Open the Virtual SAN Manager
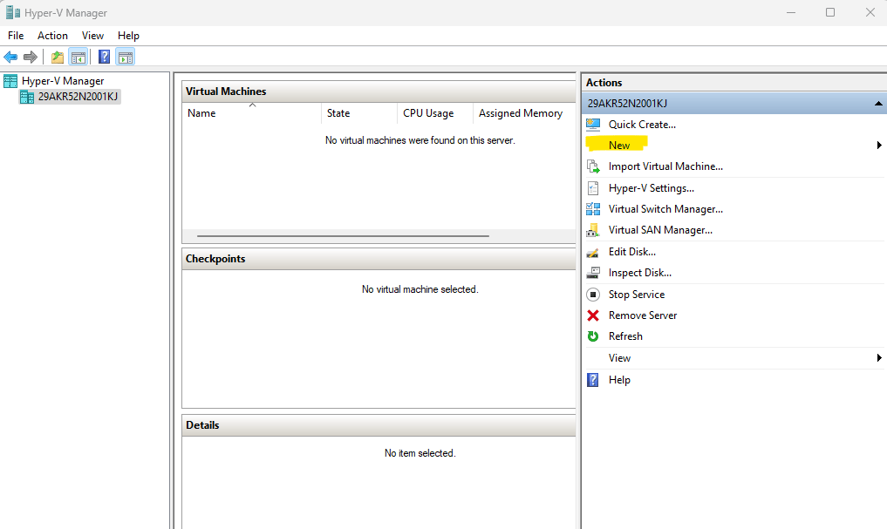 659,229
